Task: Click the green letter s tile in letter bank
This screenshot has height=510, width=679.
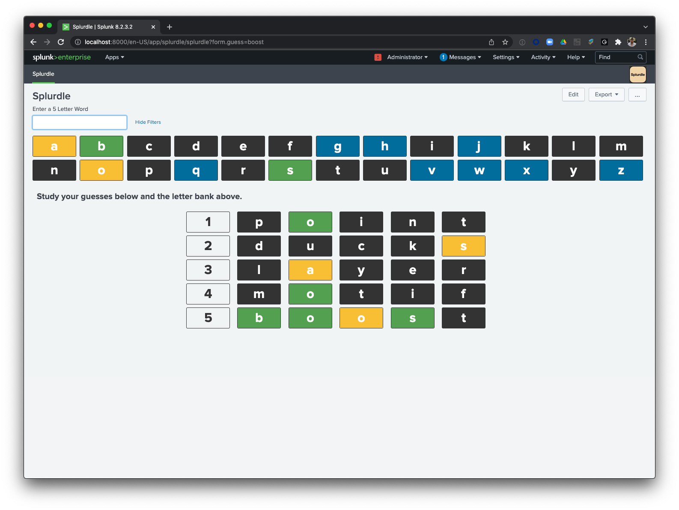Action: coord(290,170)
